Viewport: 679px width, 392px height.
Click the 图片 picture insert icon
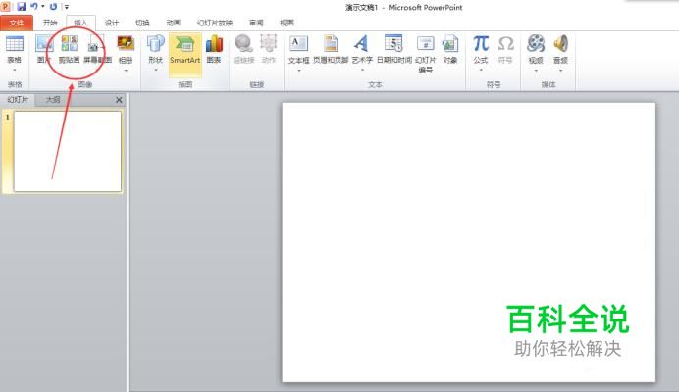pyautogui.click(x=44, y=44)
